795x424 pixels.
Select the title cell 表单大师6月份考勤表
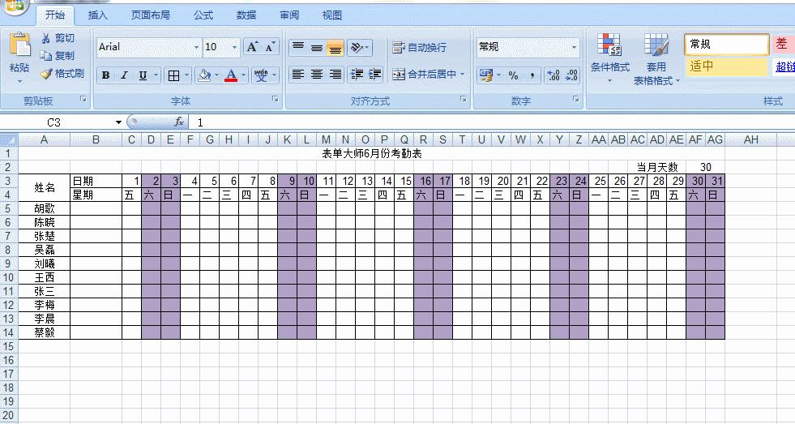coord(372,153)
